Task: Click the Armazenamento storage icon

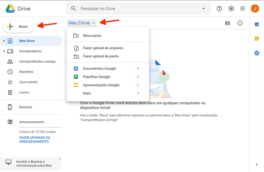Action: tap(10, 122)
